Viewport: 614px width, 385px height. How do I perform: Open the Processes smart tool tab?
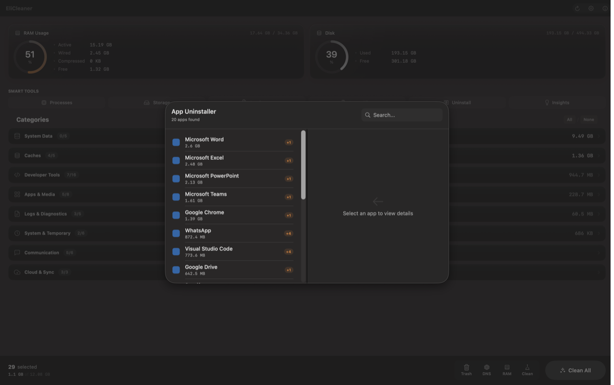coord(57,103)
